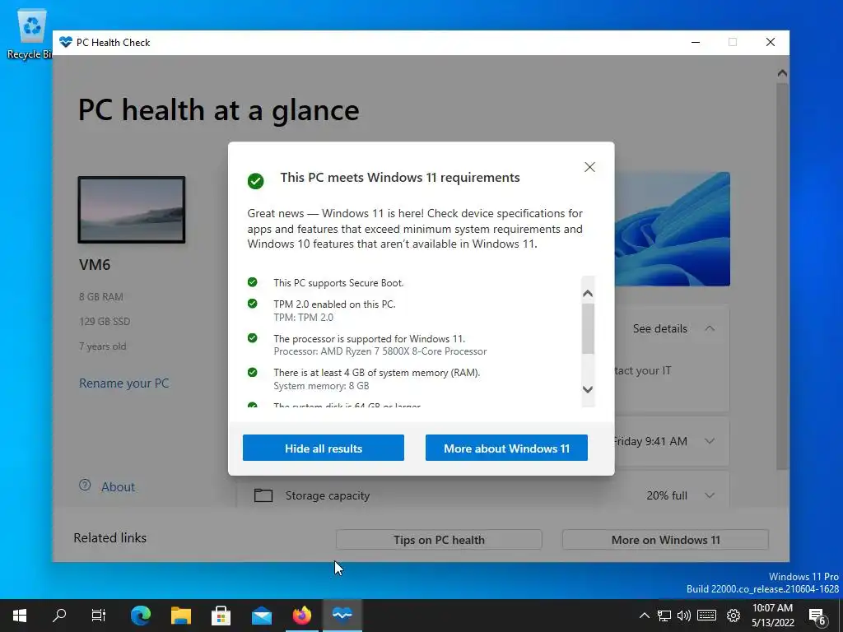Click the settings gear tray icon

tap(734, 616)
